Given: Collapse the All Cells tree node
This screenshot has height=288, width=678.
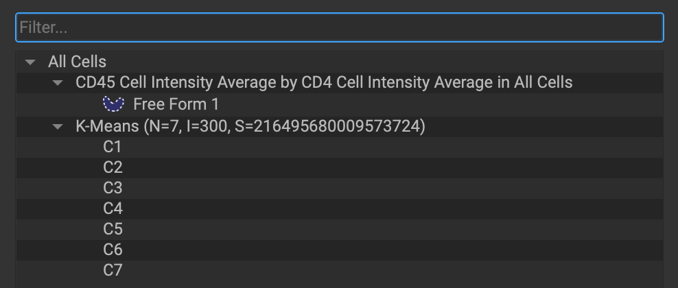Looking at the screenshot, I should pyautogui.click(x=30, y=62).
